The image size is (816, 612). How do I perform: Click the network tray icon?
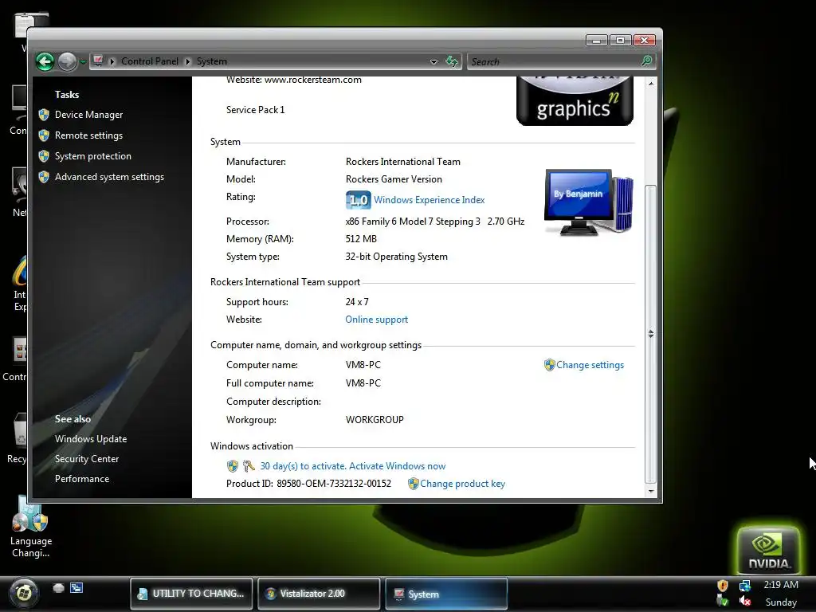(x=745, y=586)
